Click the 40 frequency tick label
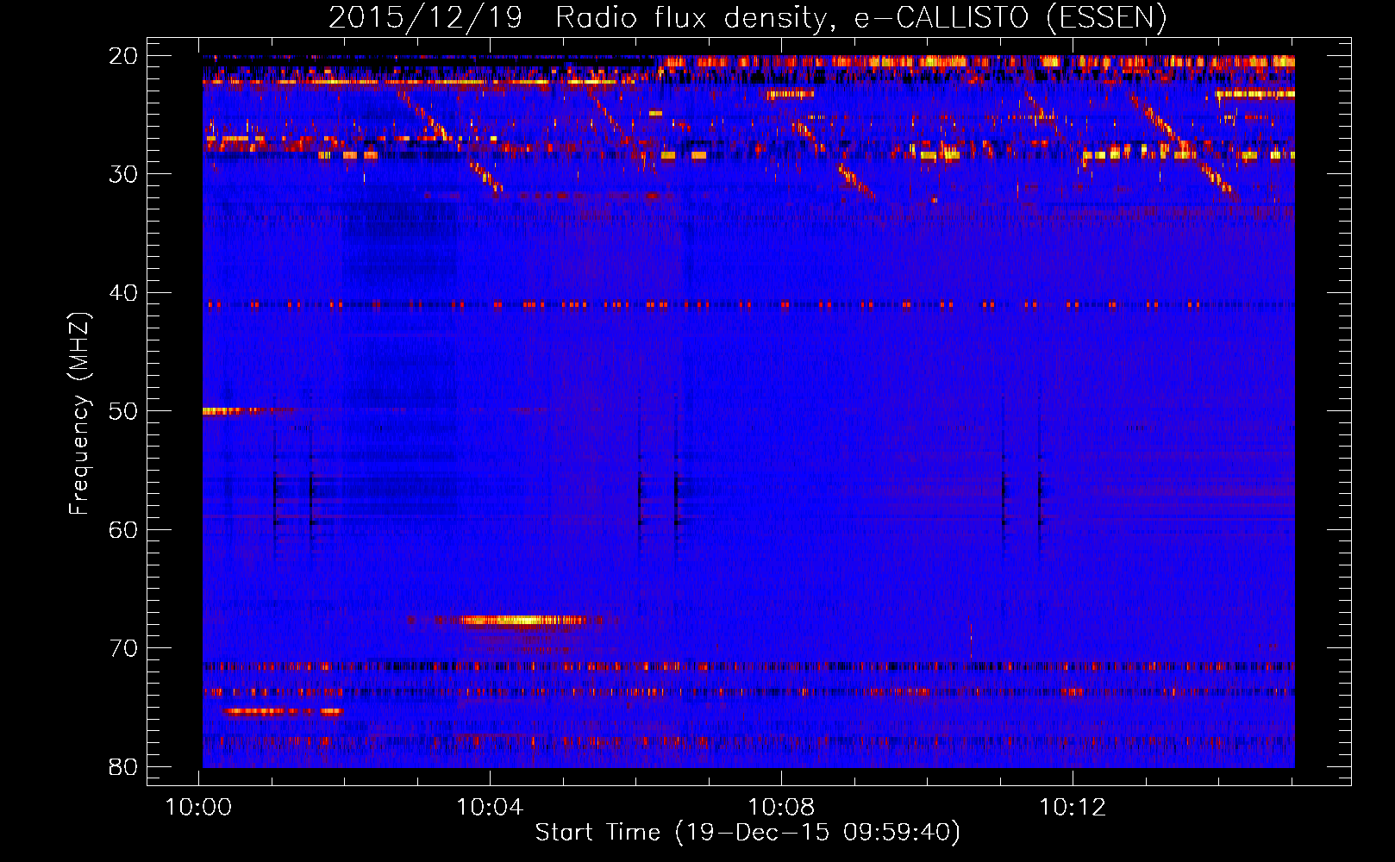This screenshot has width=1395, height=862. tap(123, 293)
